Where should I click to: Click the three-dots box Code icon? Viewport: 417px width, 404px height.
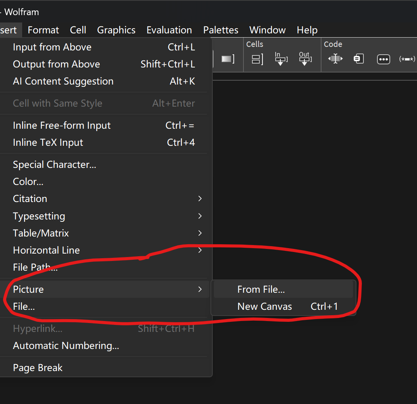pyautogui.click(x=383, y=59)
